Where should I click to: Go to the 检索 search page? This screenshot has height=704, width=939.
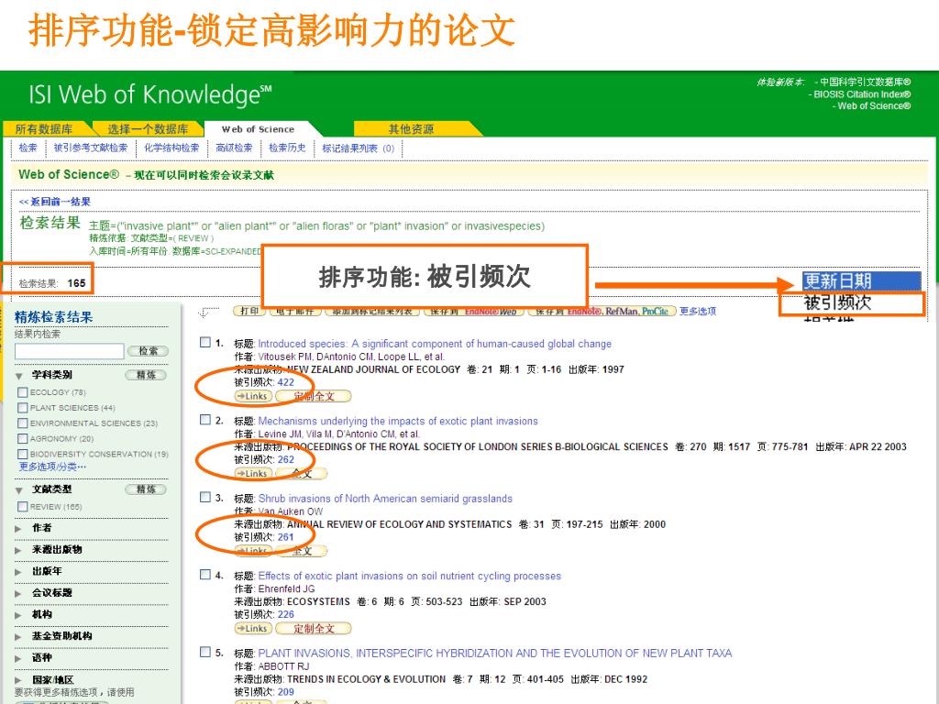coord(28,148)
